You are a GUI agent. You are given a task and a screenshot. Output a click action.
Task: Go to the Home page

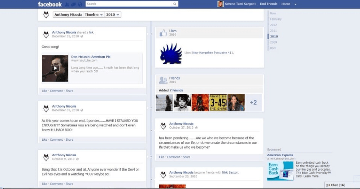286,4
